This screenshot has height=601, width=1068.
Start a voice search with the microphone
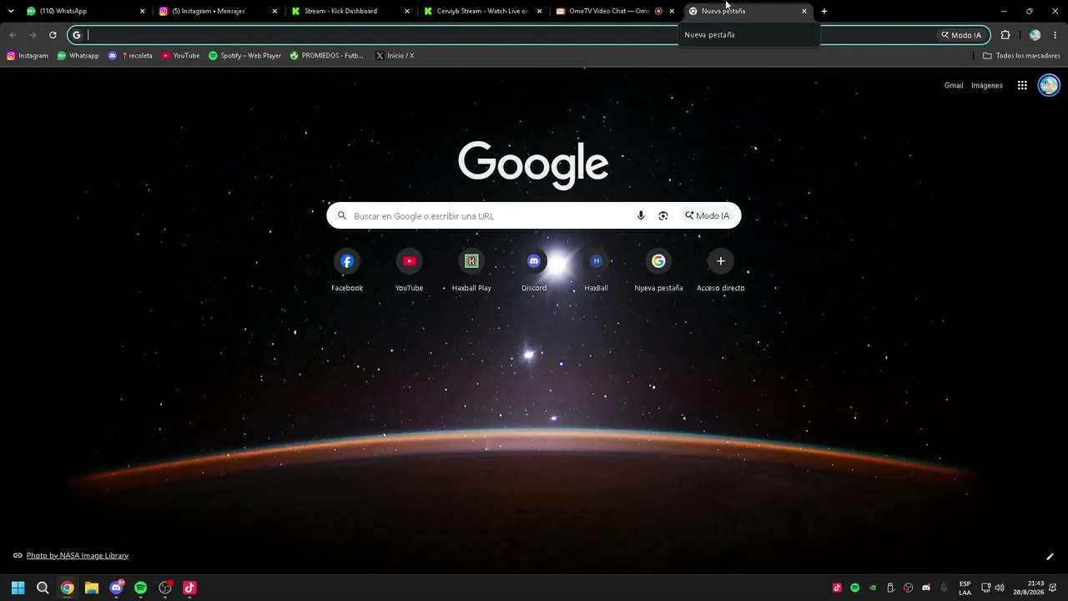click(641, 215)
